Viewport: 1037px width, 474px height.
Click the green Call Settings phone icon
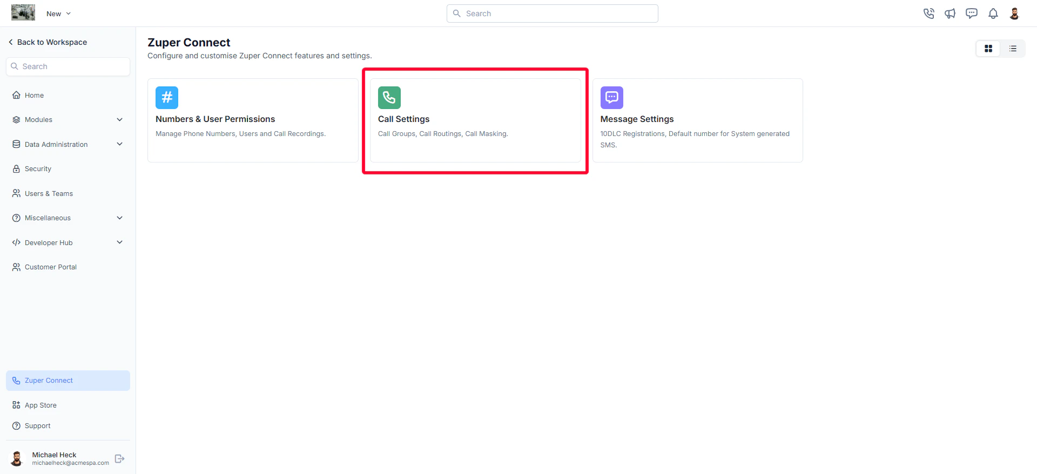tap(389, 98)
